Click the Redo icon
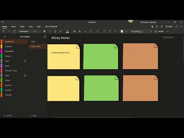This screenshot has height=138, width=184. tap(9, 31)
